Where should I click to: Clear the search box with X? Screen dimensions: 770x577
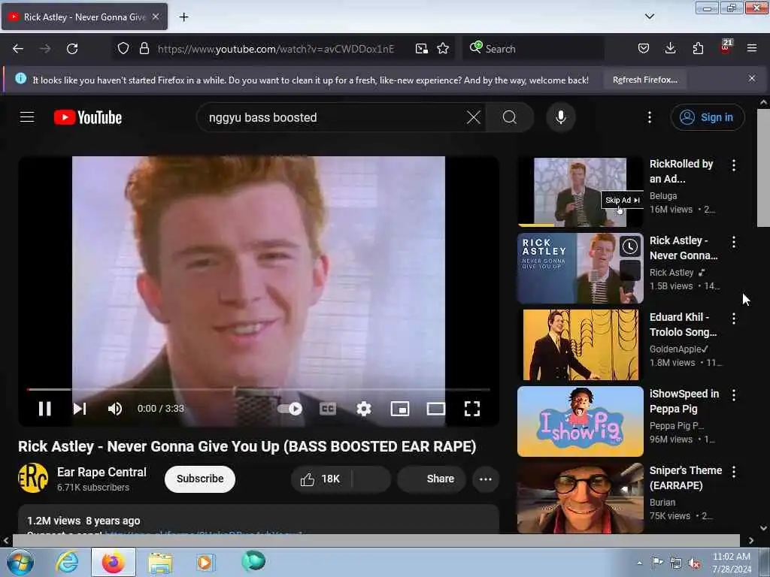click(474, 117)
